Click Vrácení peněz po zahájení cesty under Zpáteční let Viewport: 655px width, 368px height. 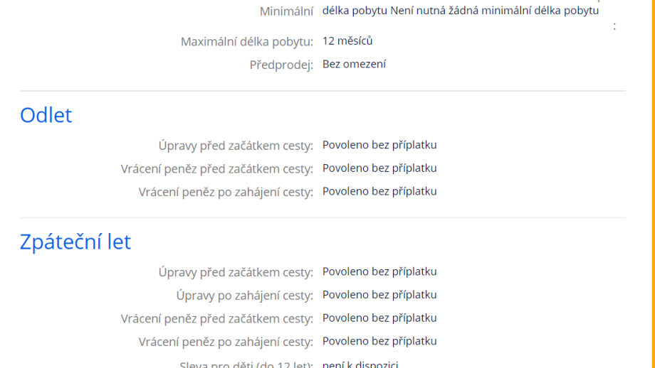tap(226, 342)
